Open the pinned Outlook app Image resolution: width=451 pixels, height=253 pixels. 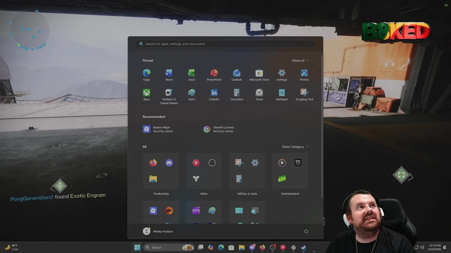point(237,75)
